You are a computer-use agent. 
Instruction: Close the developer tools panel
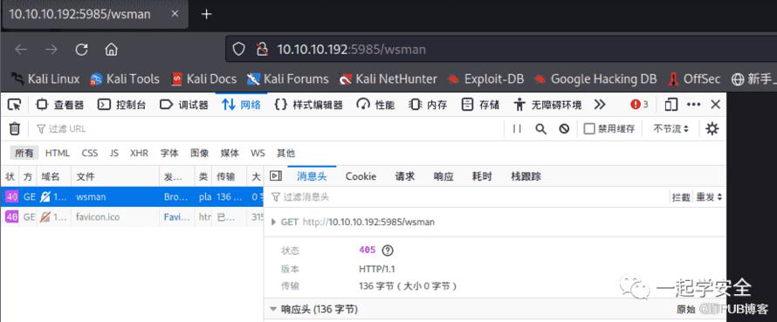[x=716, y=105]
